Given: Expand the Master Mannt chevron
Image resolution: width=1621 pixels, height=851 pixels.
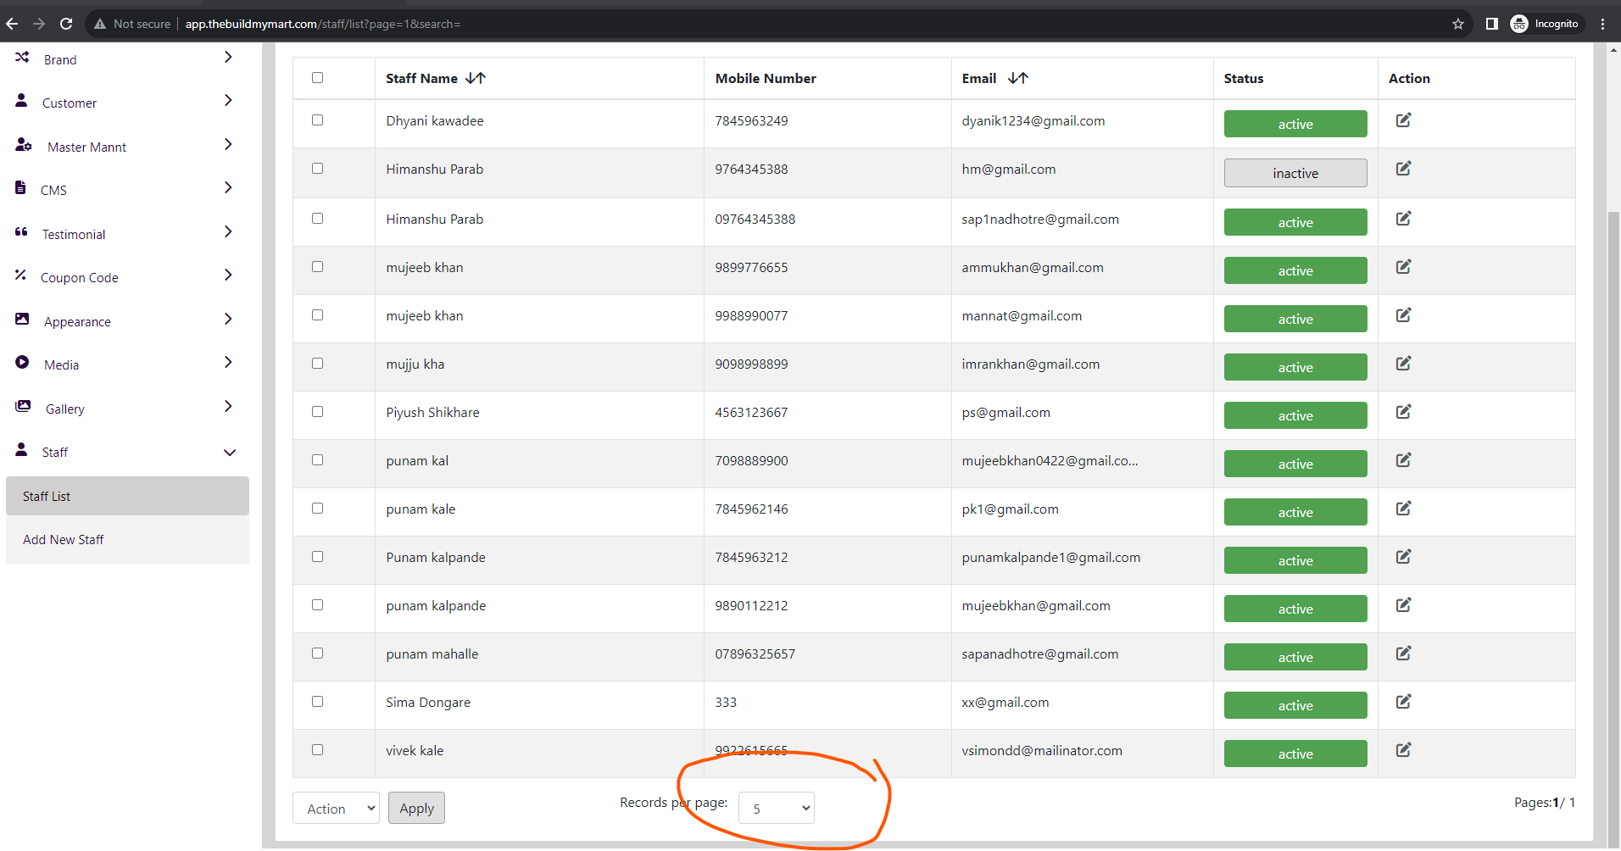Looking at the screenshot, I should pos(228,144).
